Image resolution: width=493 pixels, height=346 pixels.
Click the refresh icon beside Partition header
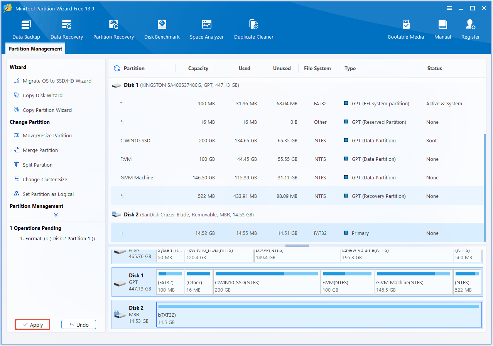[117, 68]
